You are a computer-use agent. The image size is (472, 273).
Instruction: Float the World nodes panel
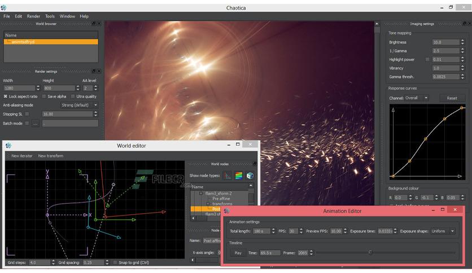[x=255, y=164]
